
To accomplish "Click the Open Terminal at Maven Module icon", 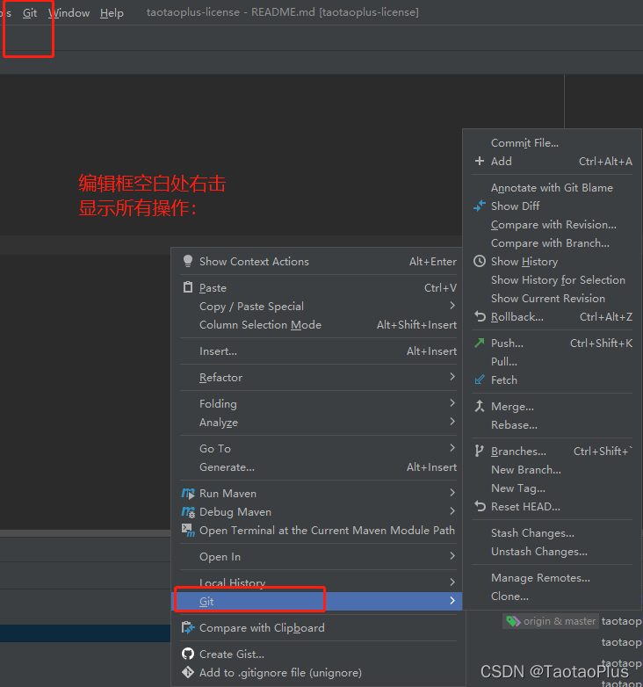I will point(188,530).
